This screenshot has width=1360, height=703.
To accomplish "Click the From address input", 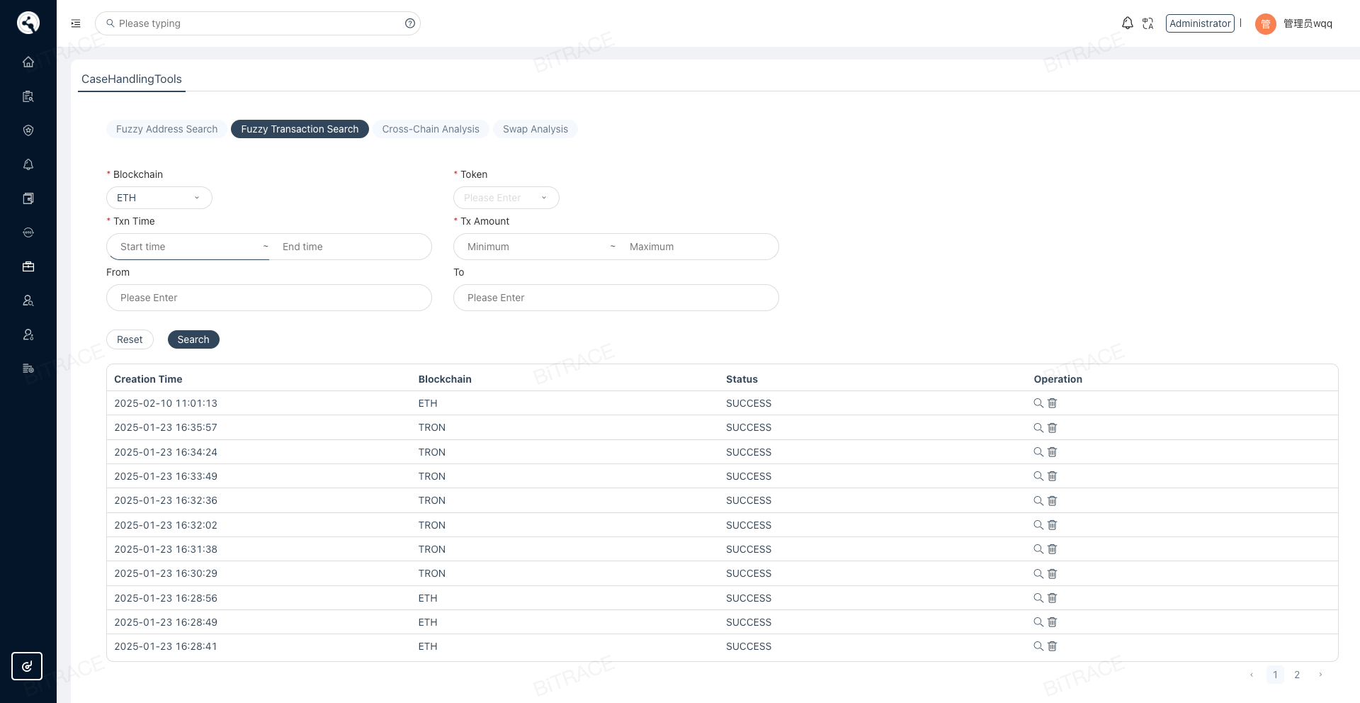I will click(269, 298).
